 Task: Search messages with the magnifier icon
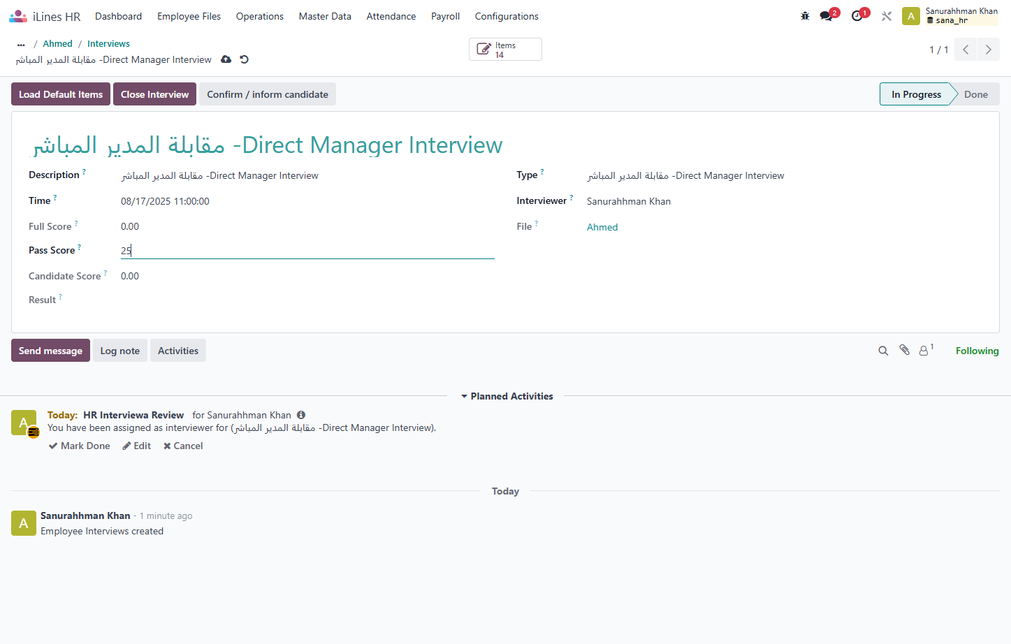pyautogui.click(x=883, y=351)
